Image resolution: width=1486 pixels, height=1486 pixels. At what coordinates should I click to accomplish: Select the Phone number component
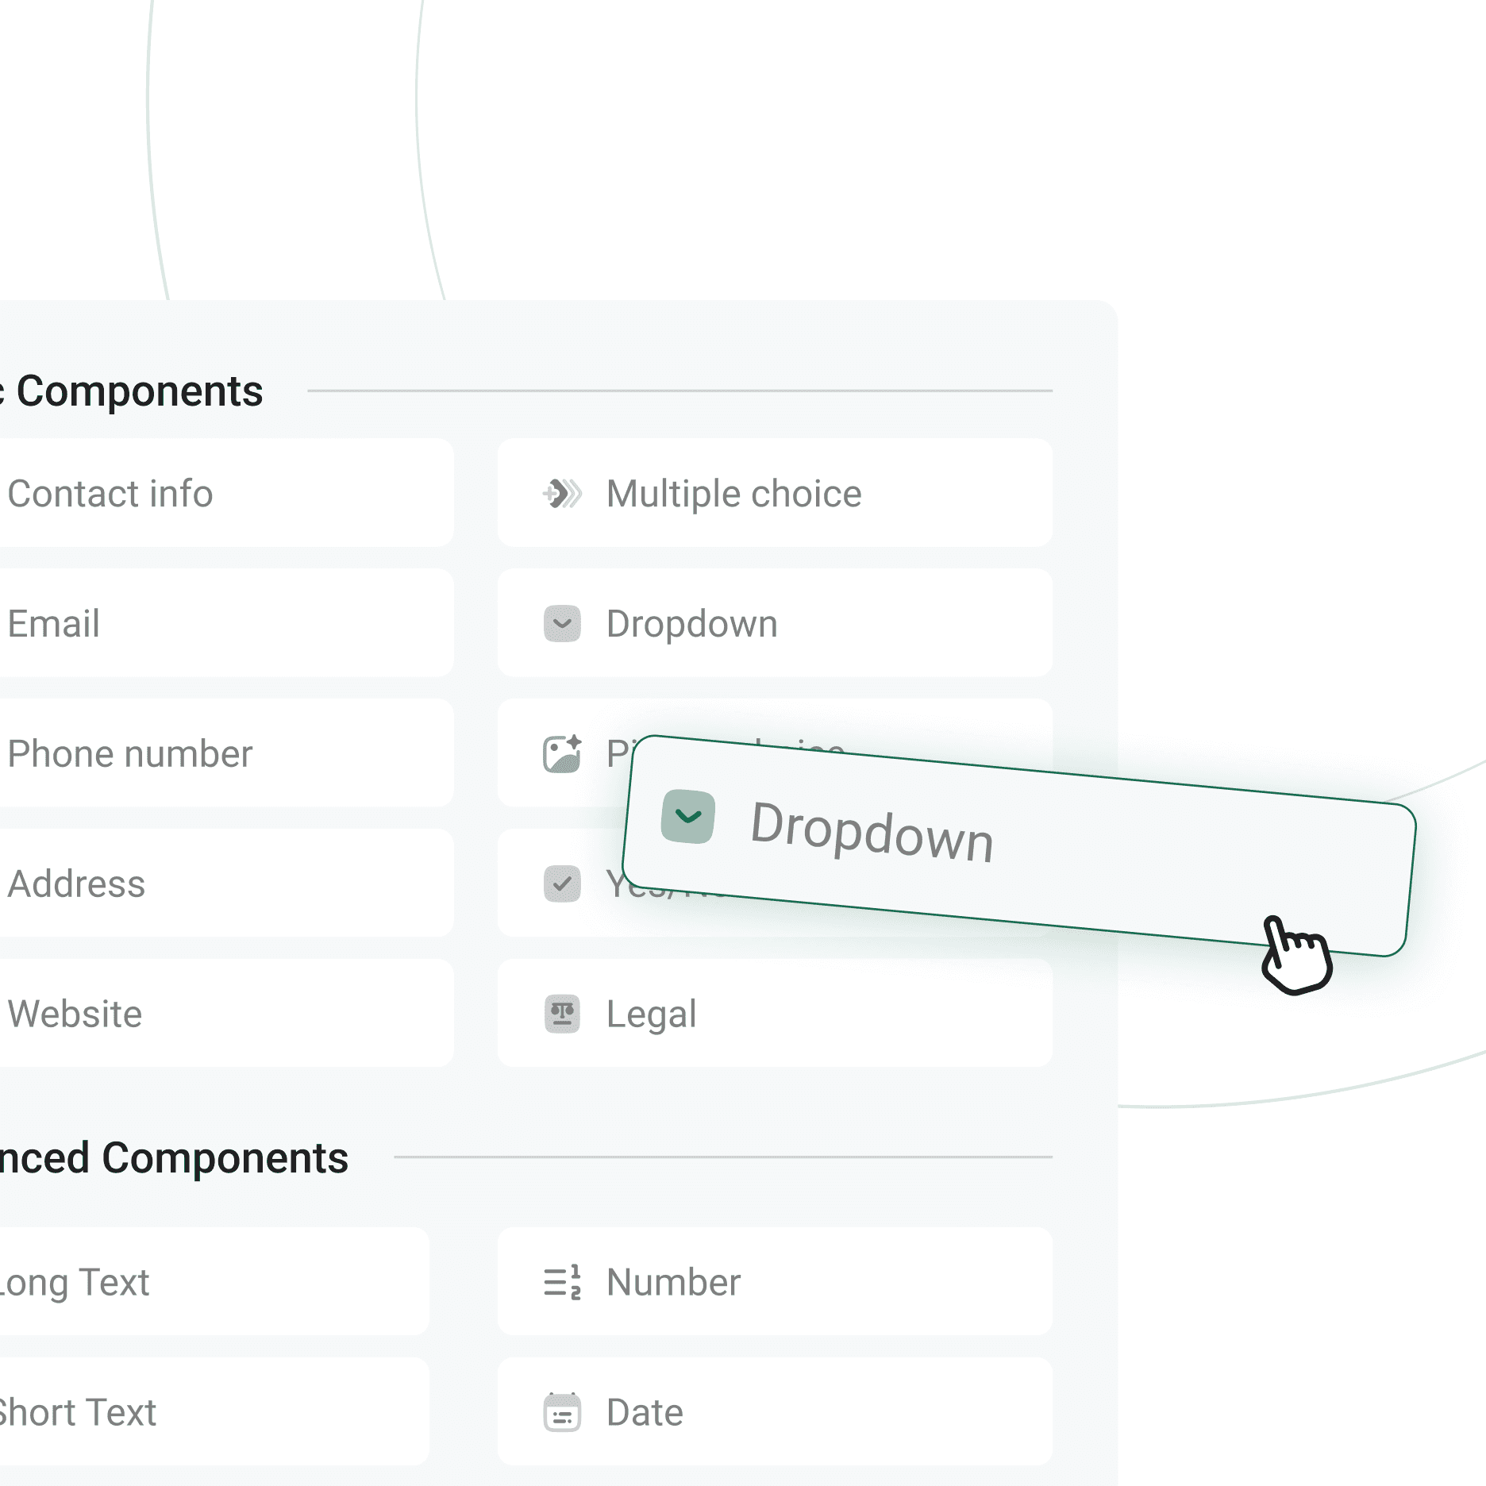coord(214,754)
